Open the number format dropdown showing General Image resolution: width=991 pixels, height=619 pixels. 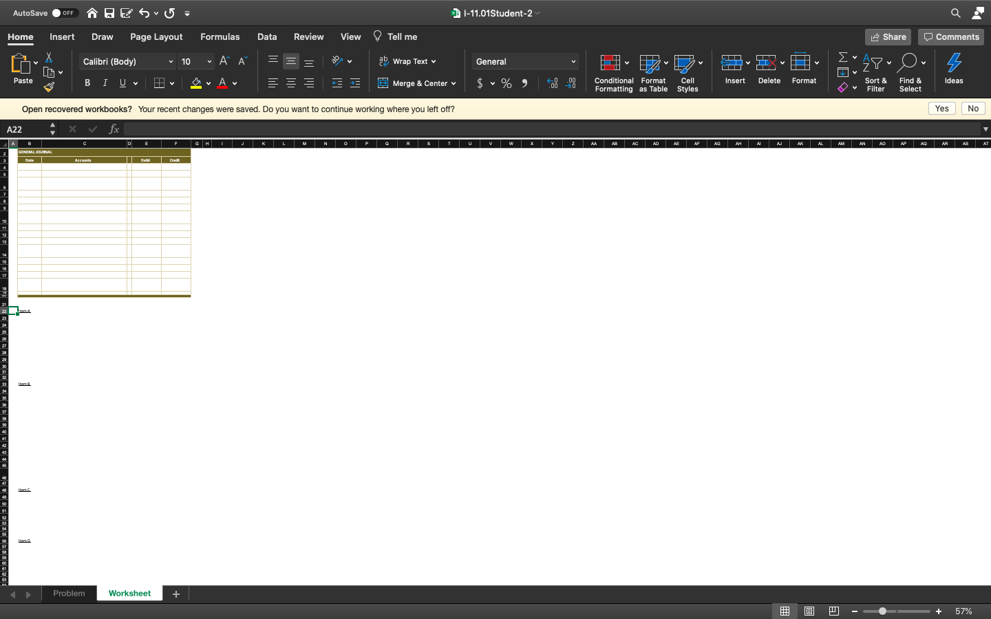[524, 61]
